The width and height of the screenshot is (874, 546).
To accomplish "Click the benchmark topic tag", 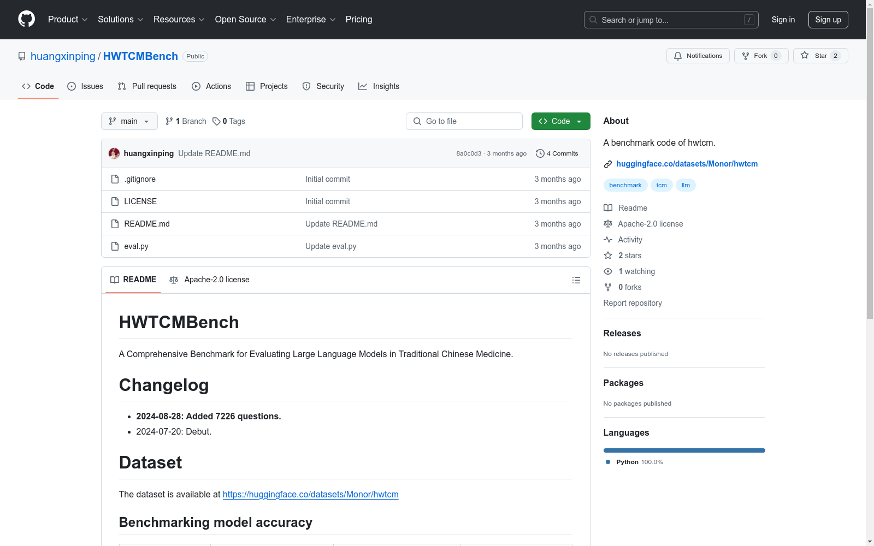I will pos(625,185).
